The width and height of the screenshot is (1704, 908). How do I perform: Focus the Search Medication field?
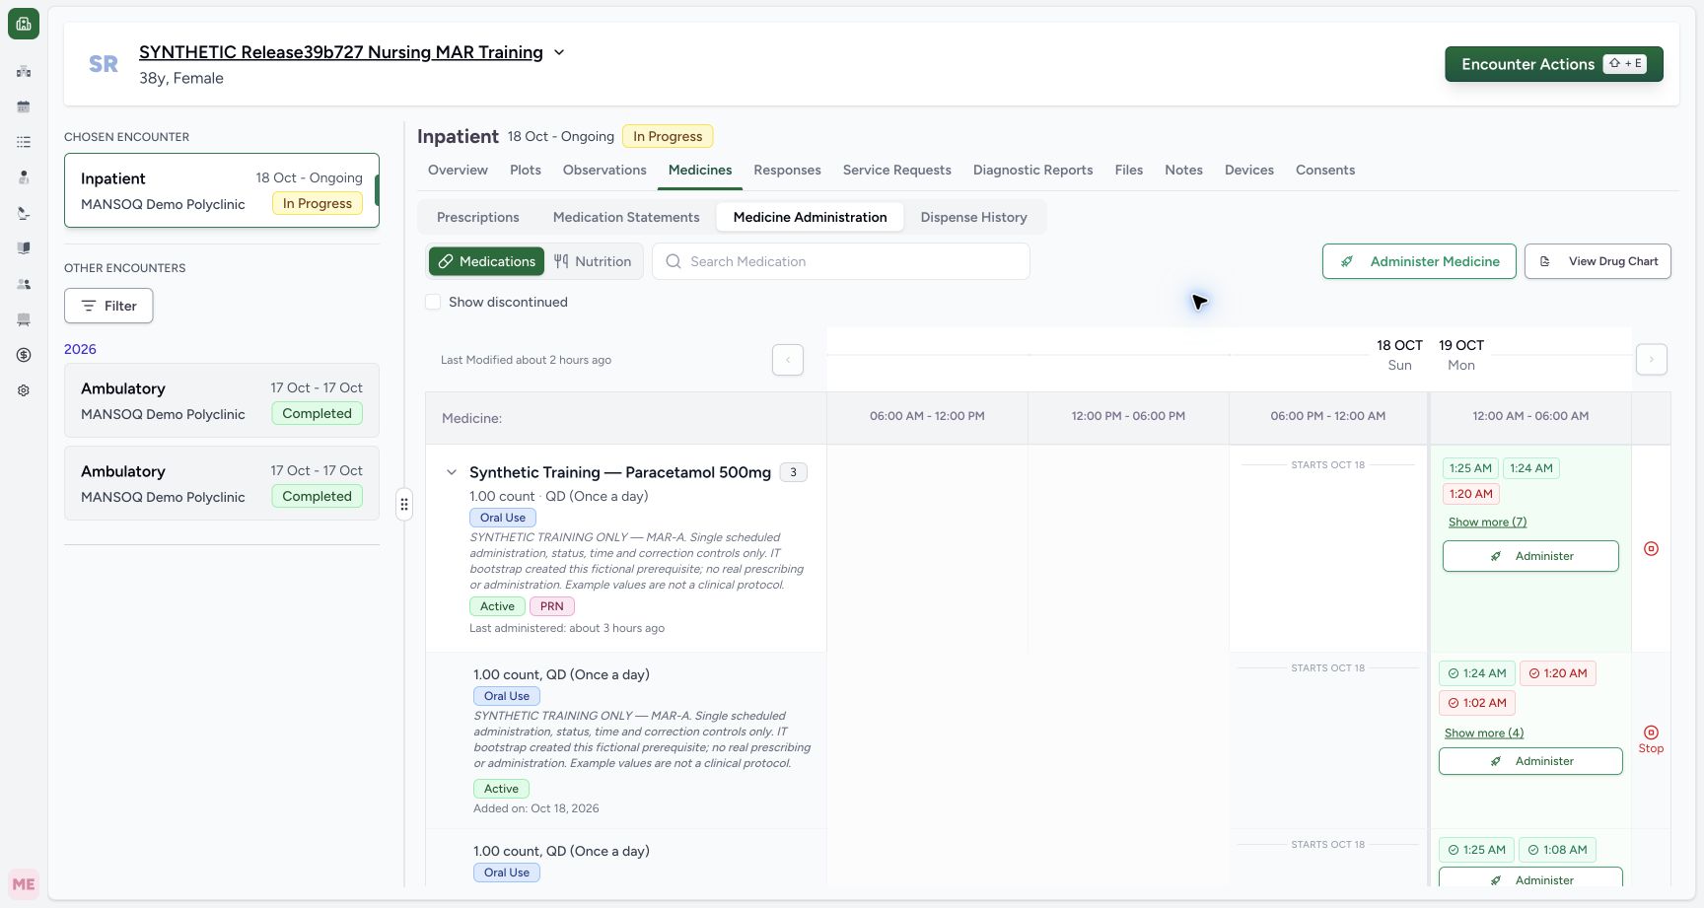[x=841, y=261]
